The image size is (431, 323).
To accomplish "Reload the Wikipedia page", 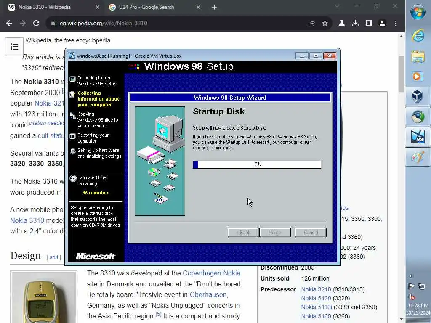I will click(36, 24).
